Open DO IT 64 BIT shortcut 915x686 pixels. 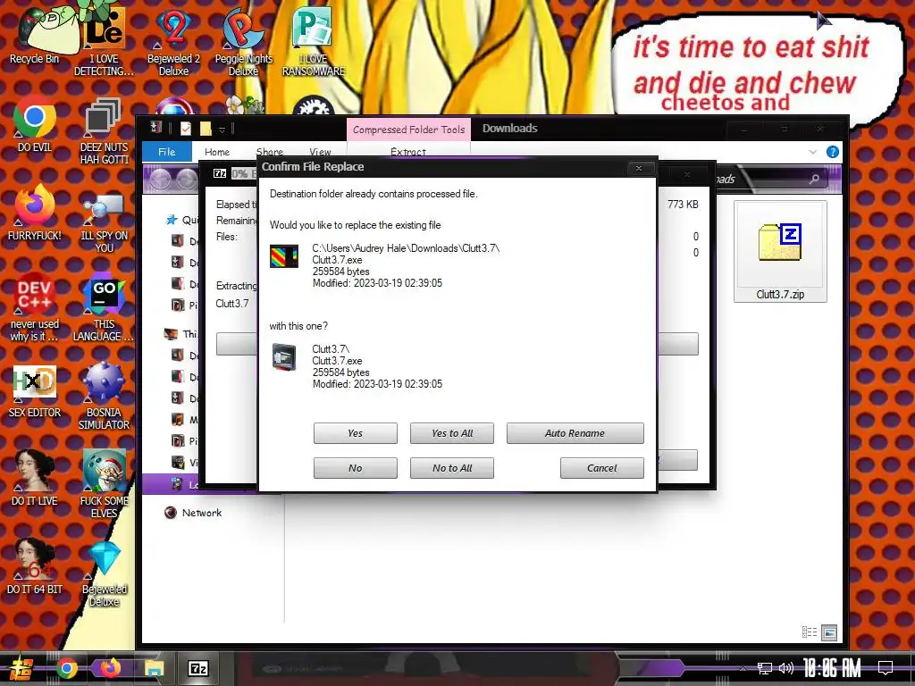[35, 565]
